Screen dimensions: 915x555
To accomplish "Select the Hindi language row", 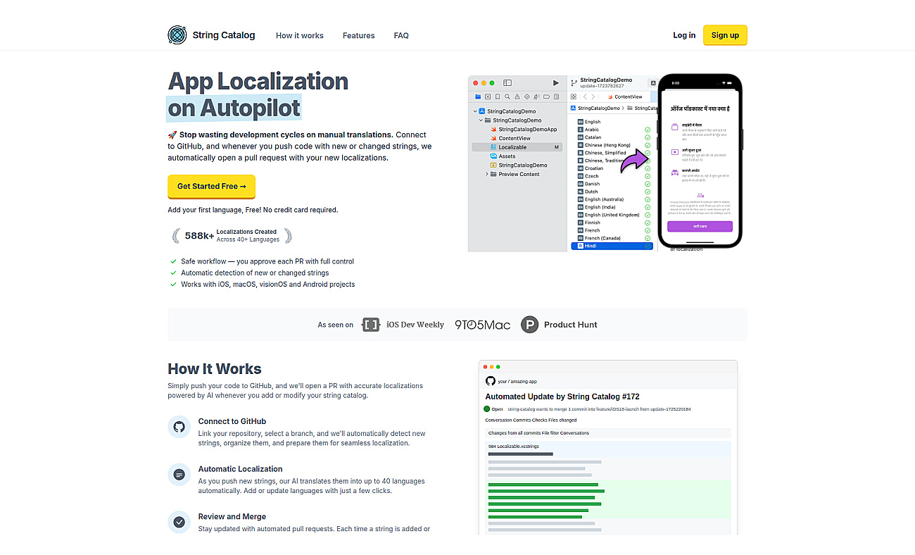I will [x=612, y=246].
